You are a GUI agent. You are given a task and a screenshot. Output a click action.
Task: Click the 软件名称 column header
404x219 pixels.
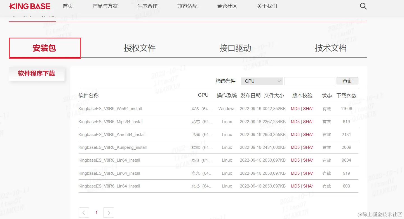coord(89,96)
